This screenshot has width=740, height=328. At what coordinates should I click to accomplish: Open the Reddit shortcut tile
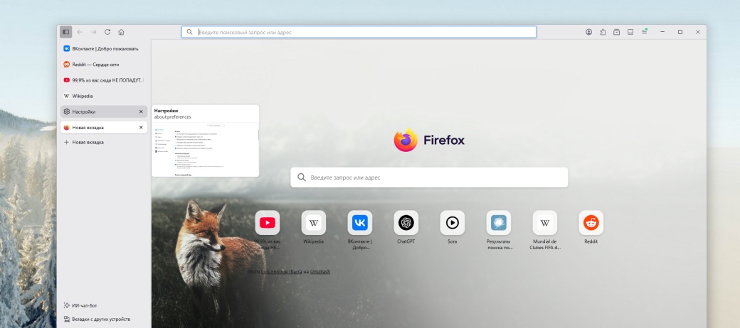(591, 223)
